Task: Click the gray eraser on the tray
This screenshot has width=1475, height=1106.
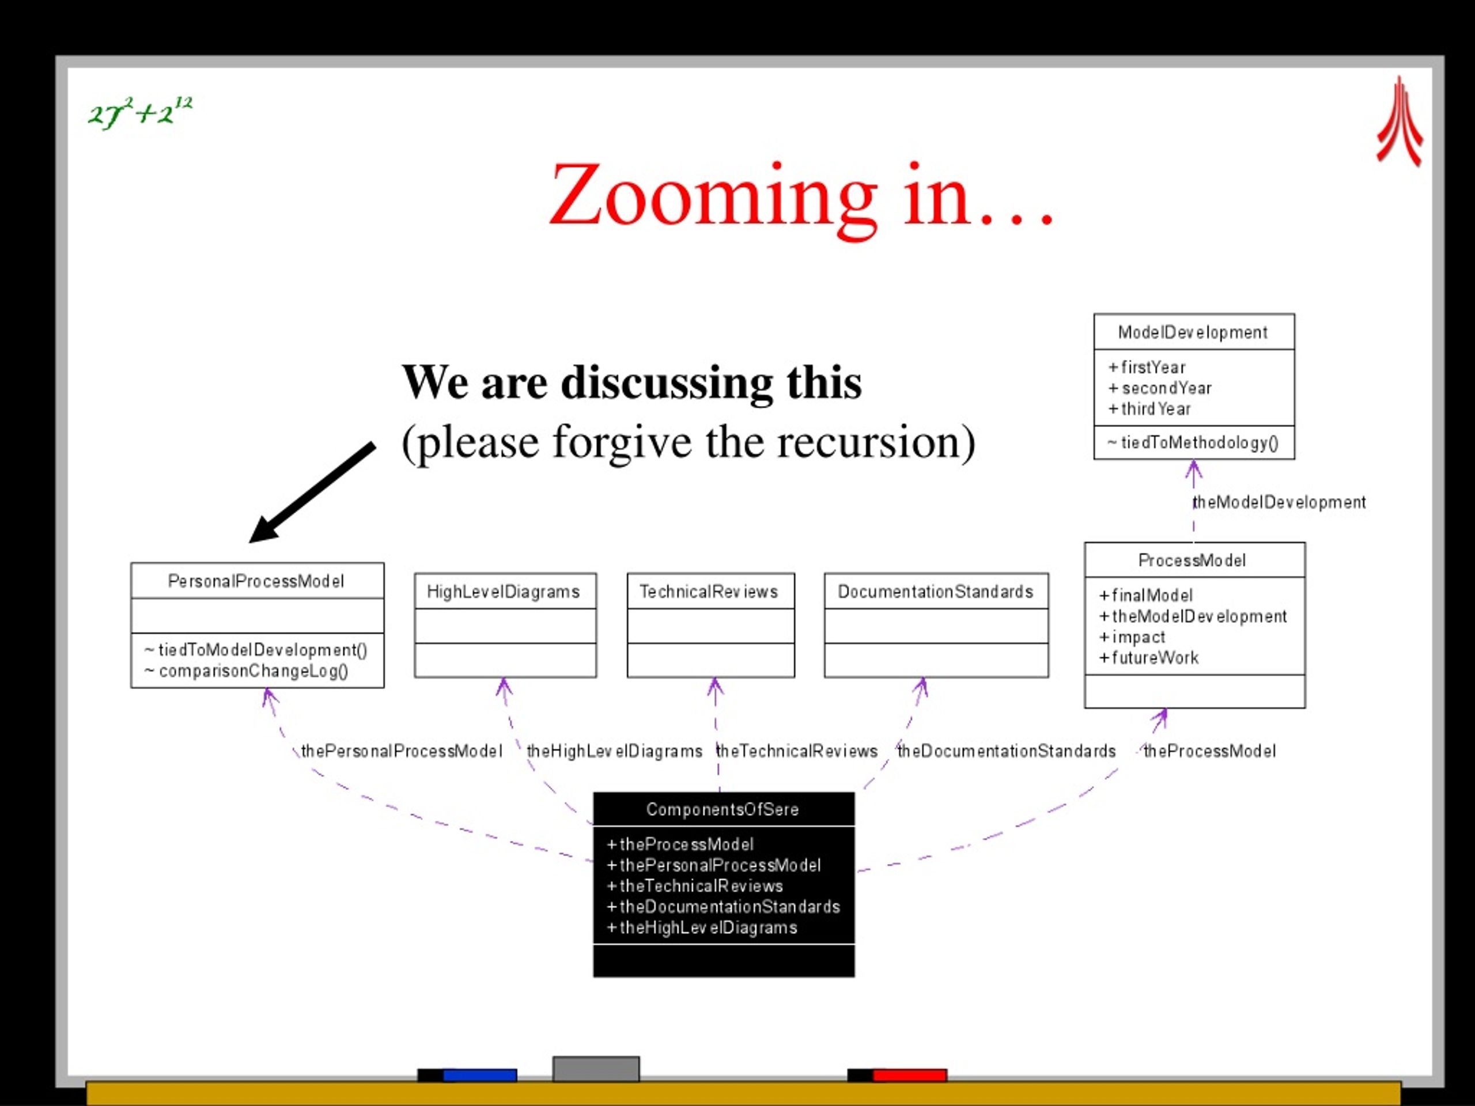Action: [x=595, y=1069]
